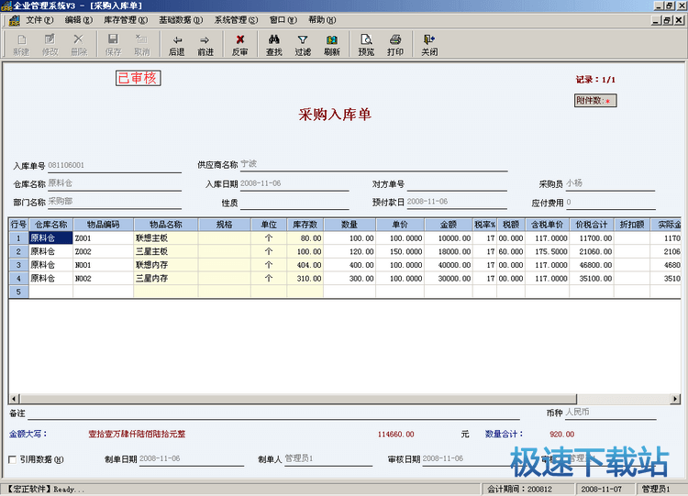Viewport: 688px width, 496px height.
Task: Open the 基础数据(D) menu
Action: (181, 20)
